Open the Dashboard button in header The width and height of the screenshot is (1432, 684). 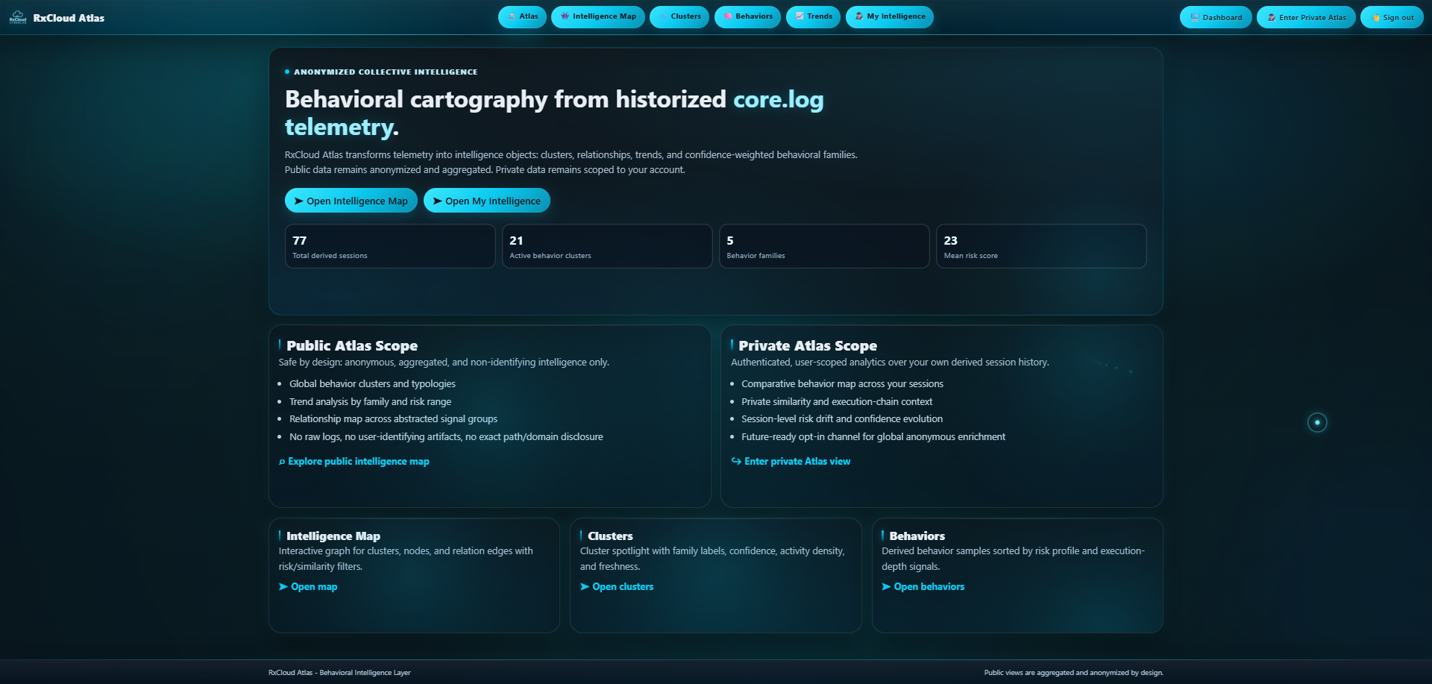tap(1216, 17)
